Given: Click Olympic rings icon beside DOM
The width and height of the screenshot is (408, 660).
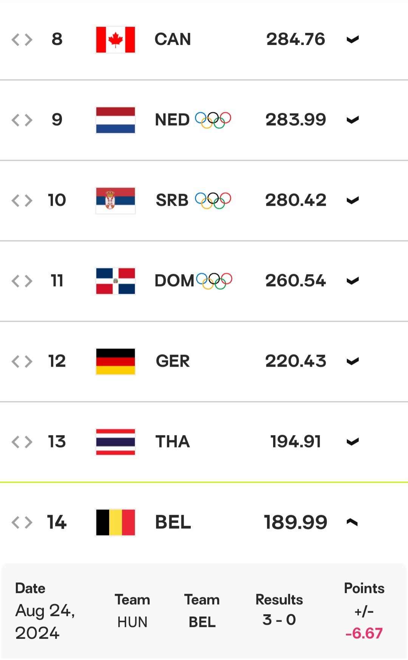Looking at the screenshot, I should tap(214, 281).
